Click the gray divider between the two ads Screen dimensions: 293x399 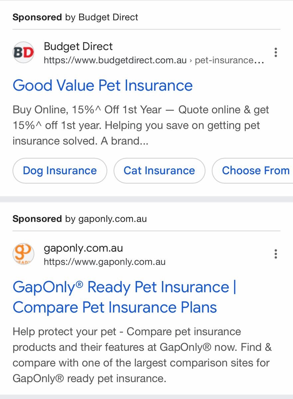click(146, 199)
